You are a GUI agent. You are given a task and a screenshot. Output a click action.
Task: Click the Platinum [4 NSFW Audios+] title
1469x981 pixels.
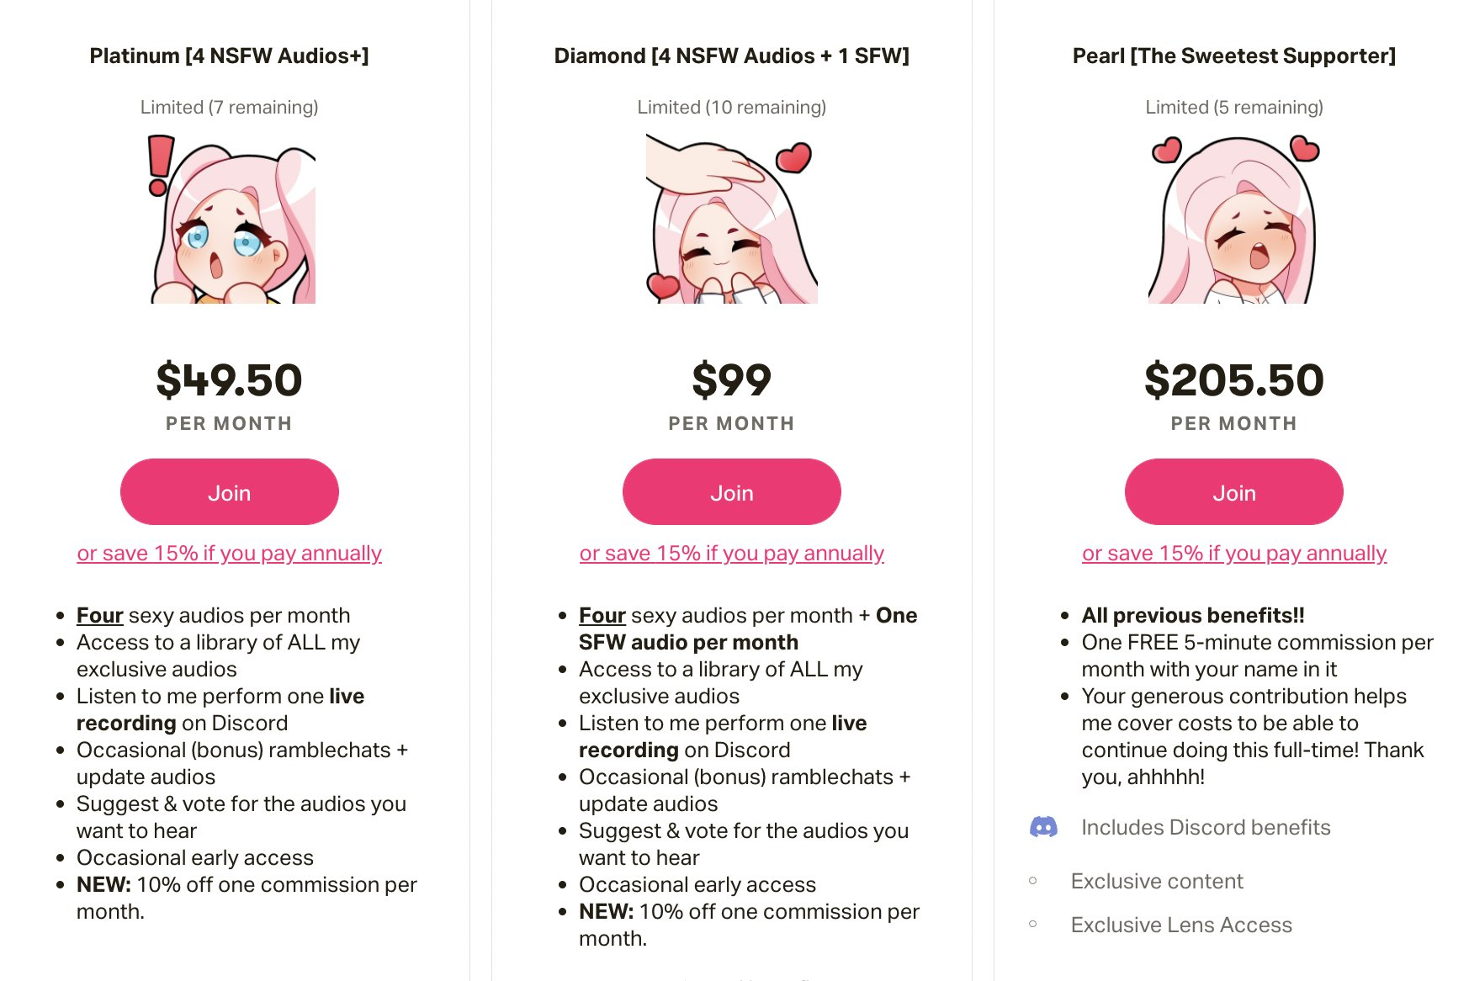(230, 56)
